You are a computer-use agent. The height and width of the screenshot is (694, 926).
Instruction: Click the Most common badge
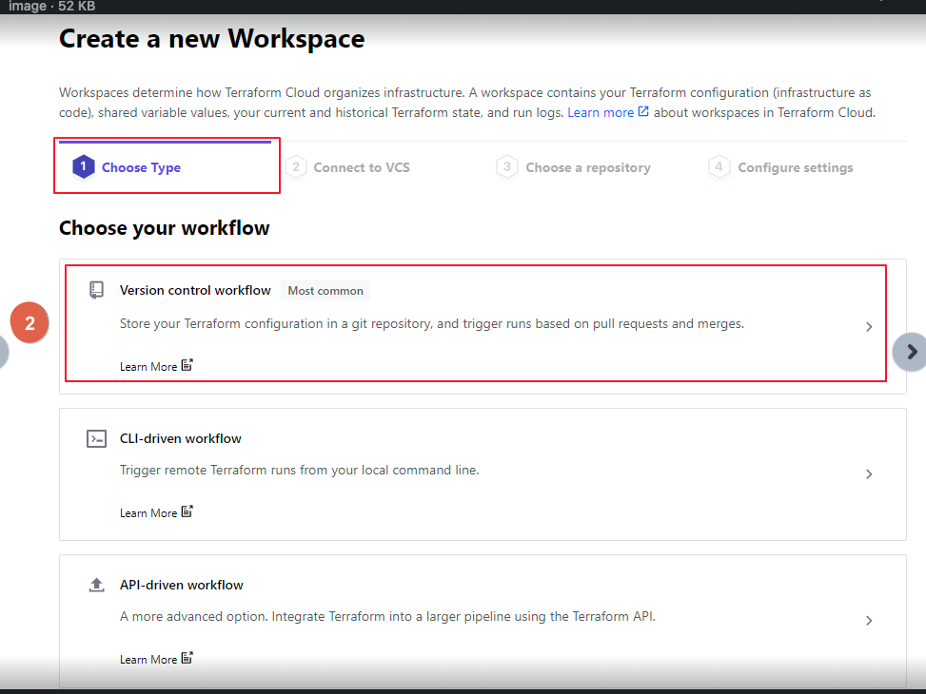coord(325,290)
